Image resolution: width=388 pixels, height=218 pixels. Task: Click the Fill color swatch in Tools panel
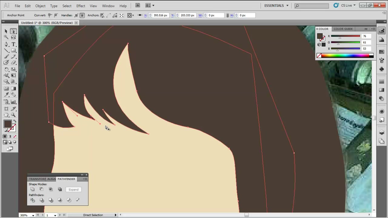point(8,124)
